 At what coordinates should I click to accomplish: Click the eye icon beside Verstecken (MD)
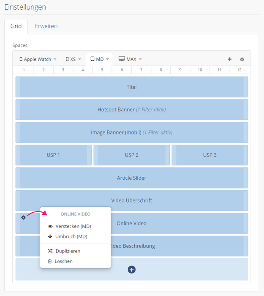[50, 226]
